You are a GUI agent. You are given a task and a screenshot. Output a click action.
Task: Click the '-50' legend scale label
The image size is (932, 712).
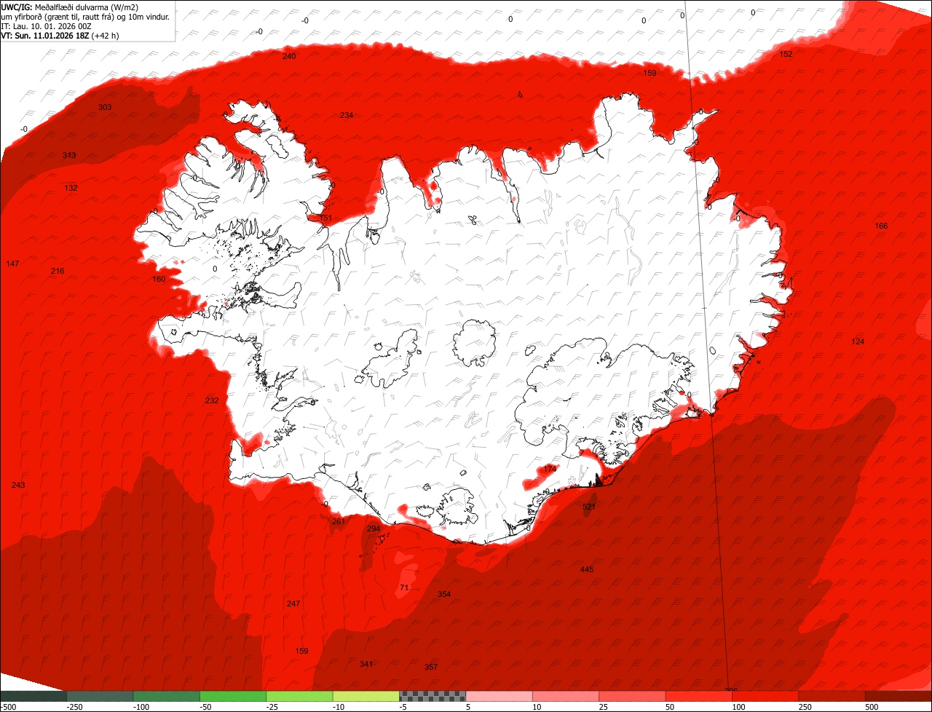tap(207, 707)
